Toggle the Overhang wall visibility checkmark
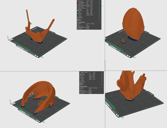167x128 pixels. pyautogui.click(x=99, y=3)
